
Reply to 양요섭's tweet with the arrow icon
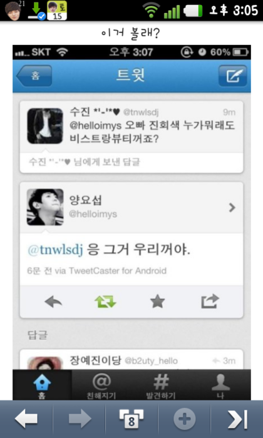(x=53, y=302)
